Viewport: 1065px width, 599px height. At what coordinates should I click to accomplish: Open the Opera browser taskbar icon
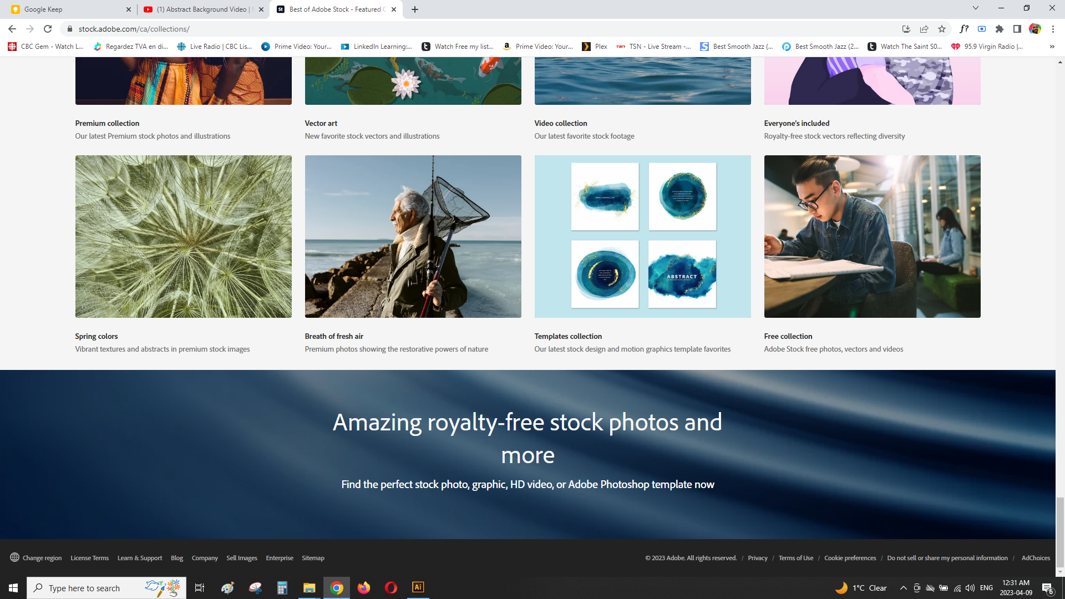tap(391, 587)
